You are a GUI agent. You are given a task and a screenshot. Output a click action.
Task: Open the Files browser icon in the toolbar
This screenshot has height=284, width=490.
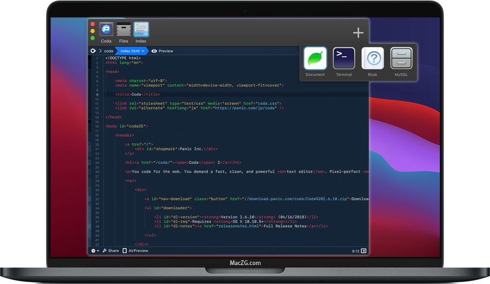coord(123,30)
